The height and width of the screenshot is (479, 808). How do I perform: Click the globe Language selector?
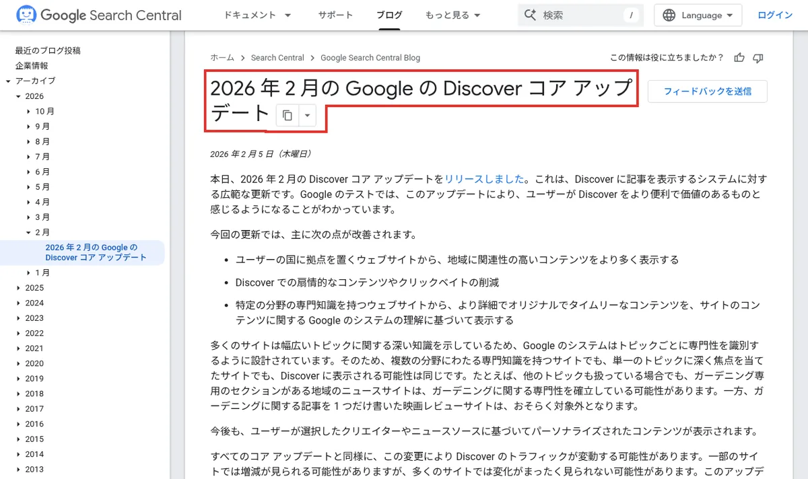coord(698,15)
